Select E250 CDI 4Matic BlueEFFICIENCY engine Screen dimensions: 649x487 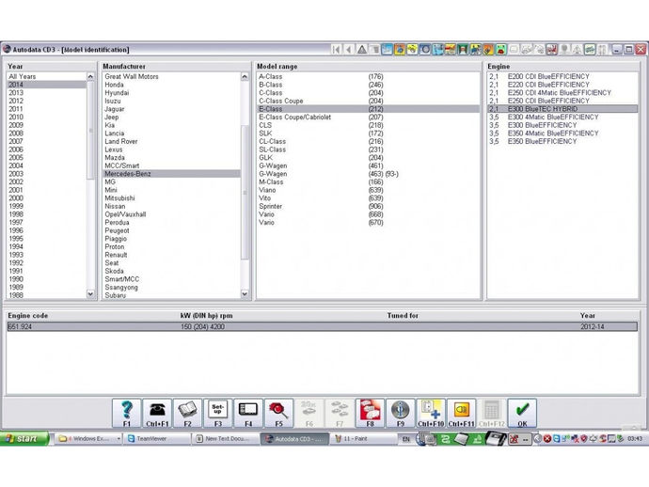click(x=562, y=93)
